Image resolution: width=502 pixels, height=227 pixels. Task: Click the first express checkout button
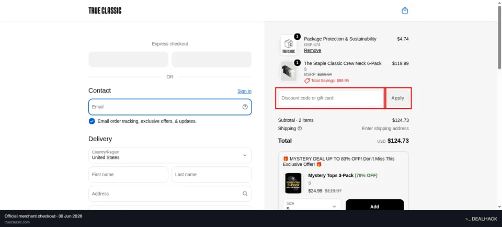tap(129, 60)
